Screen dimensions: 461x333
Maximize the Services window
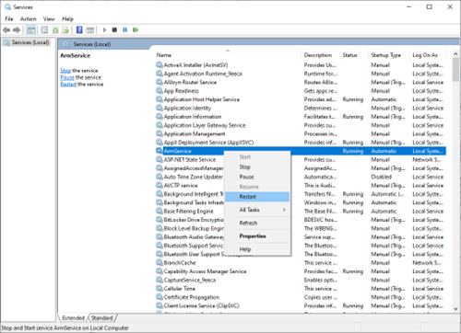point(429,6)
